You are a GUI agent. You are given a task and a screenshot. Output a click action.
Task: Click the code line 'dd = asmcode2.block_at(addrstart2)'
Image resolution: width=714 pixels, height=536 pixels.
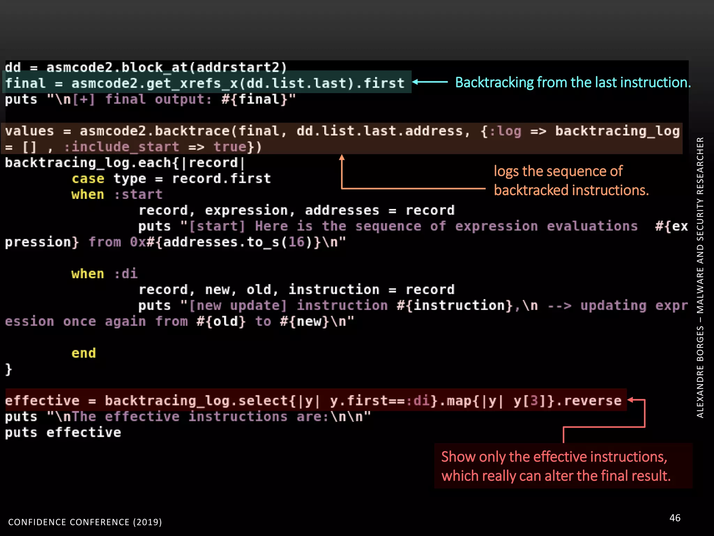146,67
